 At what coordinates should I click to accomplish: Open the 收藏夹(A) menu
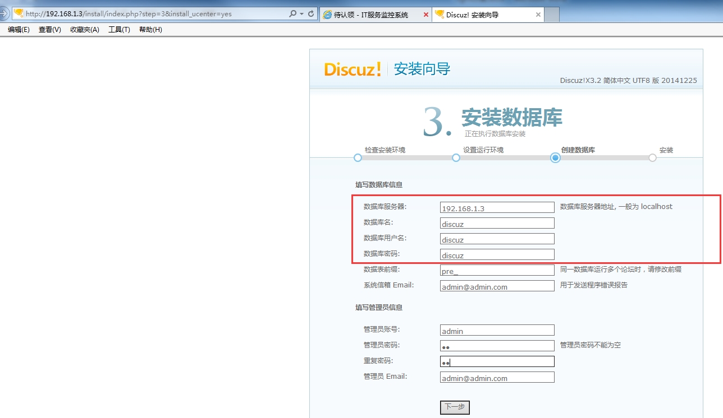[85, 30]
